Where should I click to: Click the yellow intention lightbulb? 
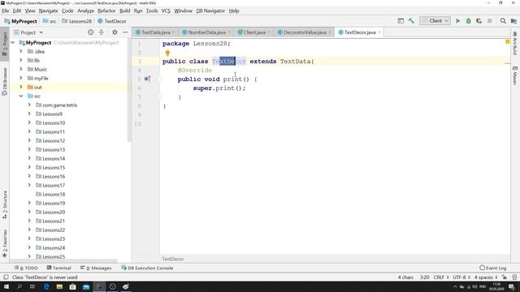167,53
